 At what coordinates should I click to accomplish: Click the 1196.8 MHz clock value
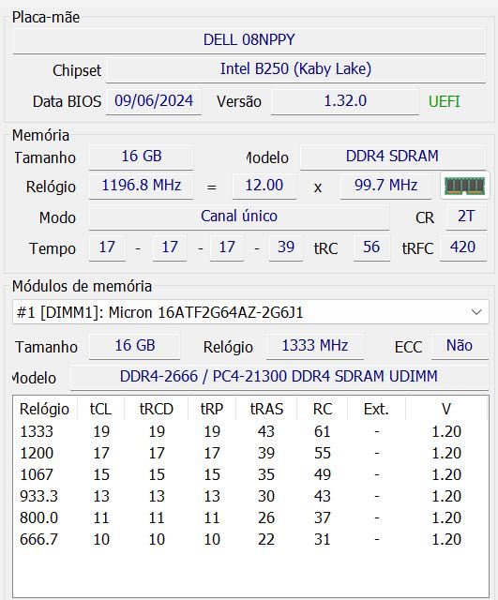click(142, 186)
